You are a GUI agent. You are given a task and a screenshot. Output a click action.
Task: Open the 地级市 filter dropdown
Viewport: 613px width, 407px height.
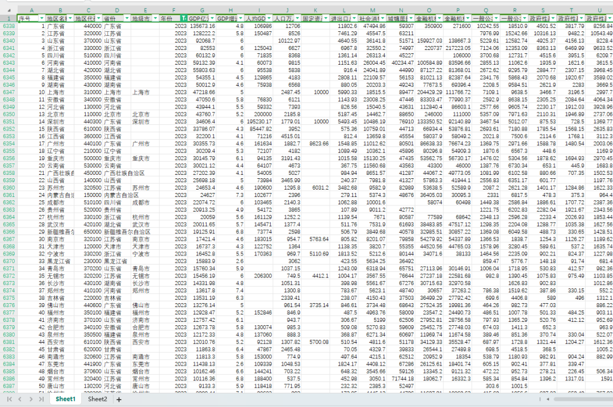(155, 18)
